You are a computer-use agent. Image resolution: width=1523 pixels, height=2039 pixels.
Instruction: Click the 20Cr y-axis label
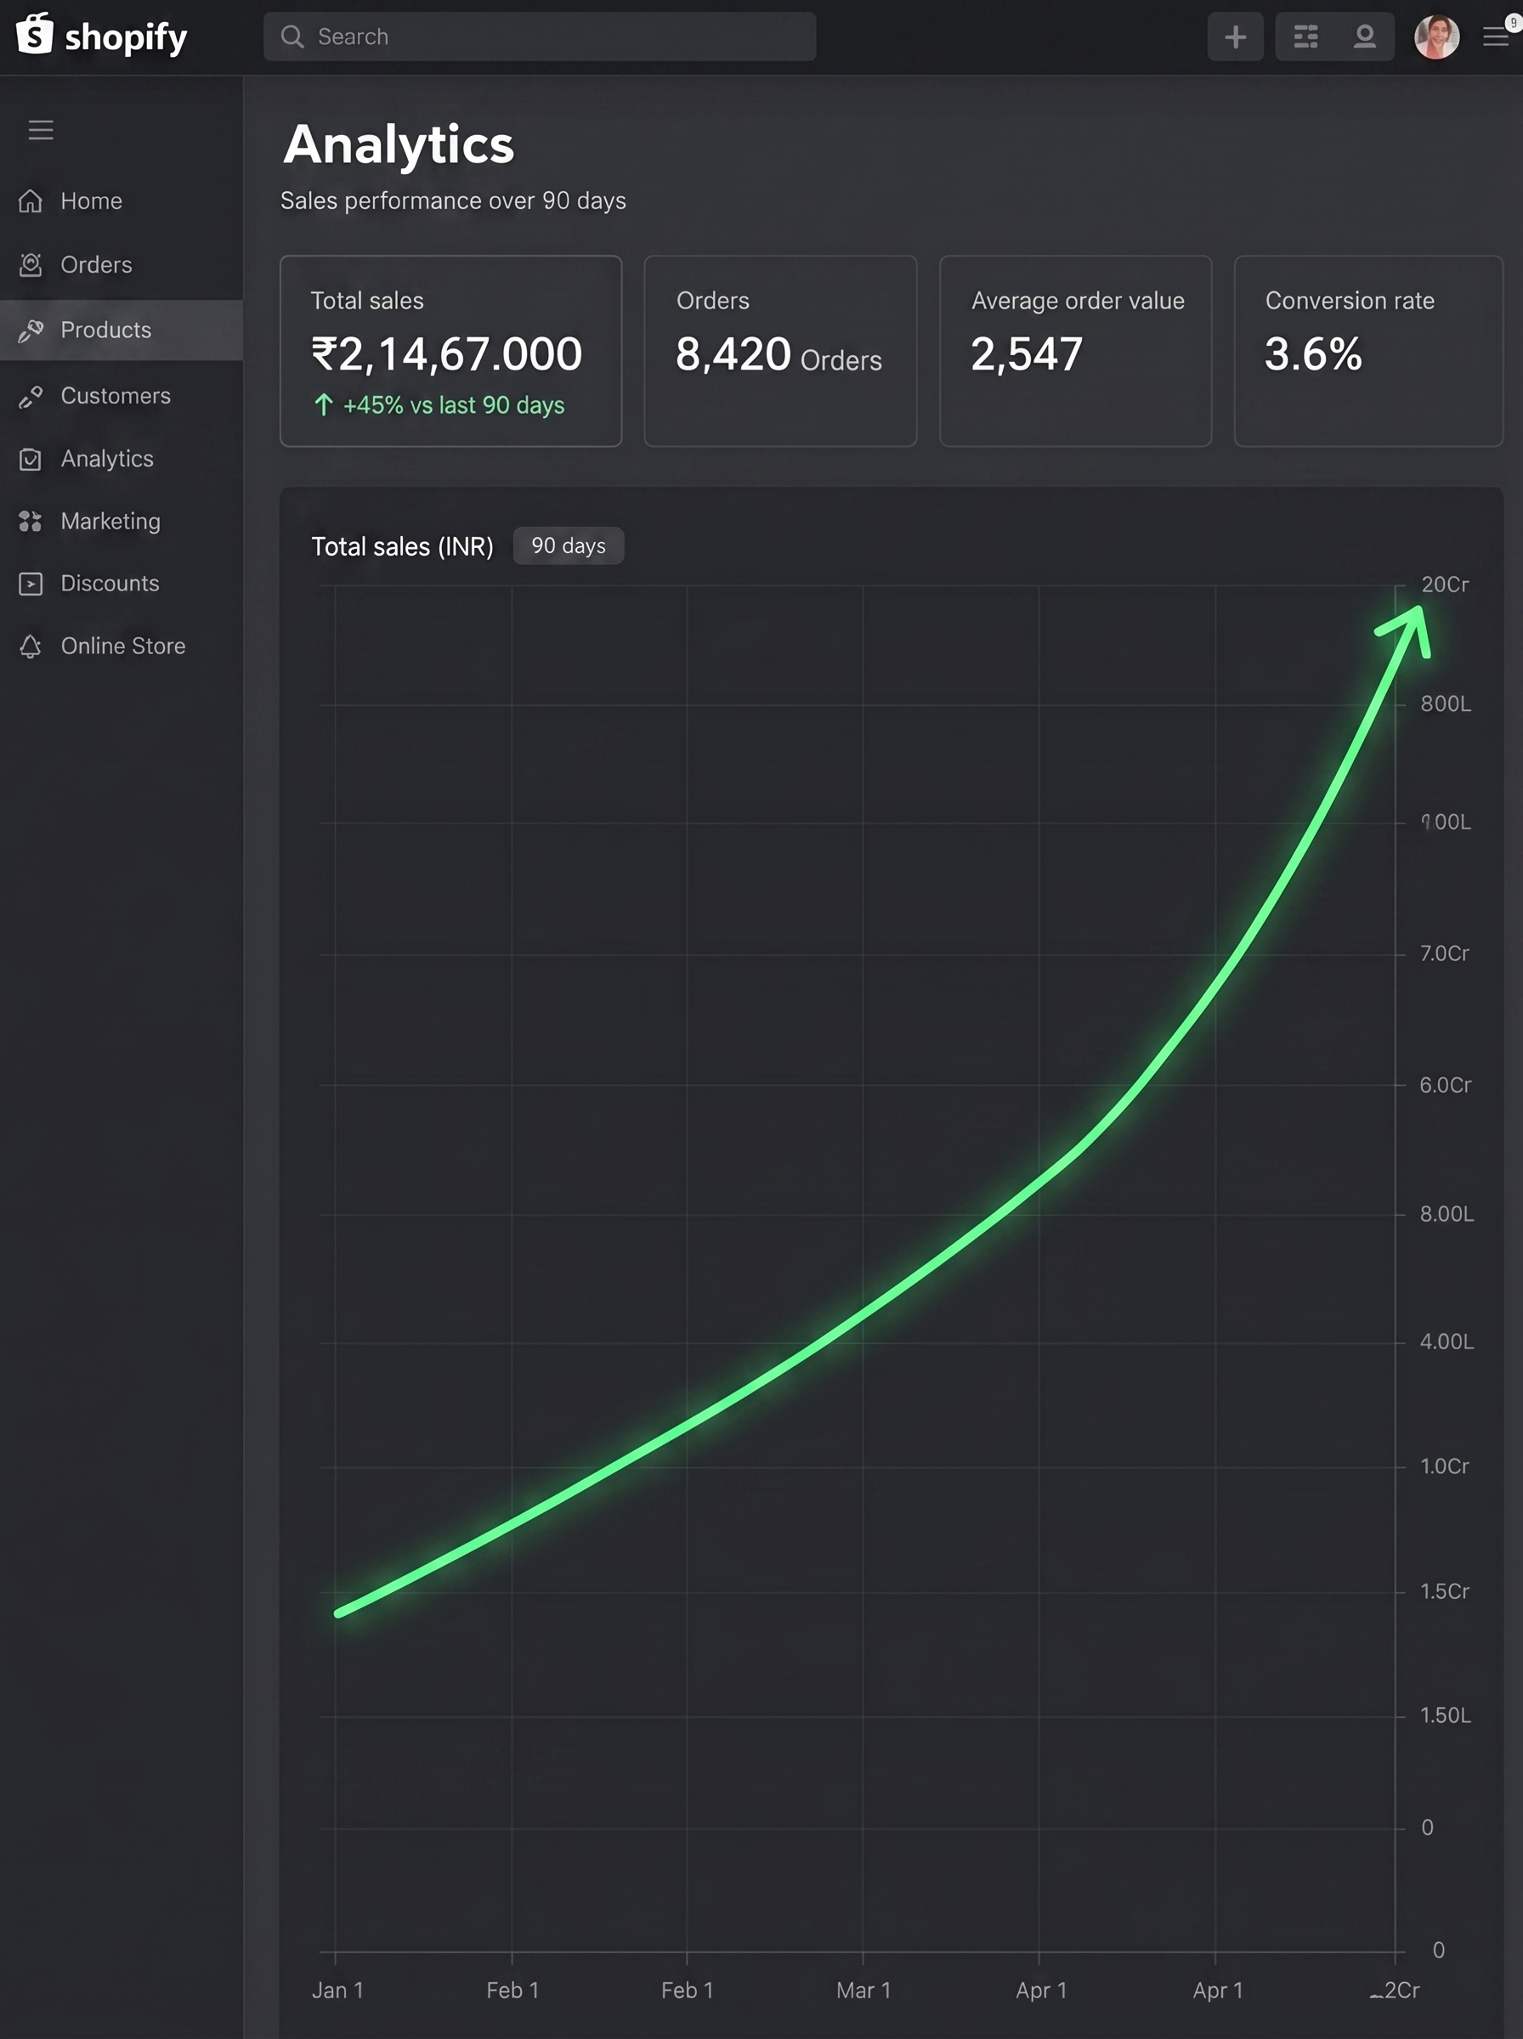[1445, 585]
